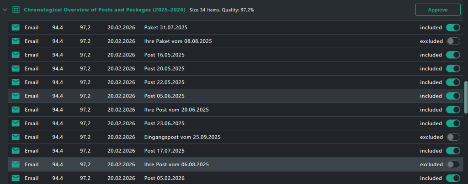Click the email icon for Paket 31.07.2025

(x=16, y=28)
